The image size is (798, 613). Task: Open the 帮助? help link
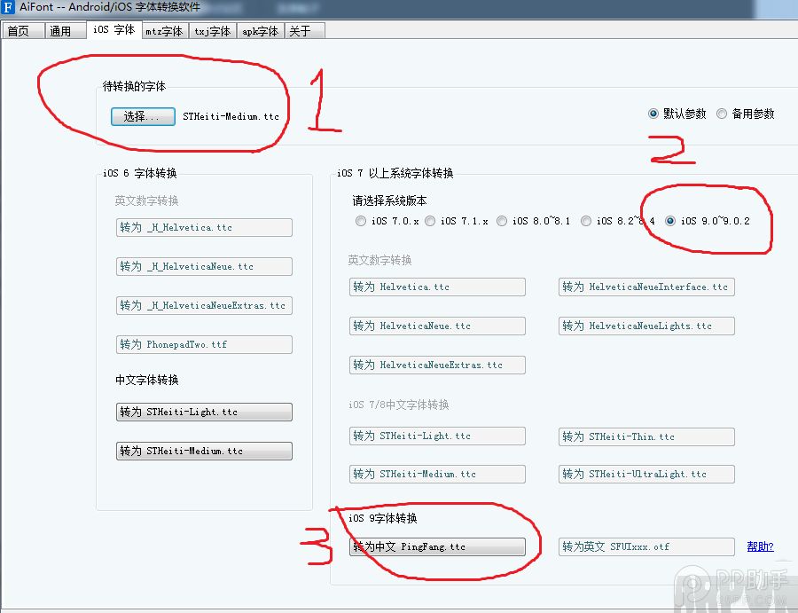[x=760, y=546]
